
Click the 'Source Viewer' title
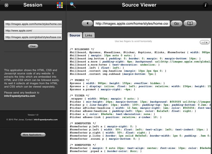click(x=139, y=5)
